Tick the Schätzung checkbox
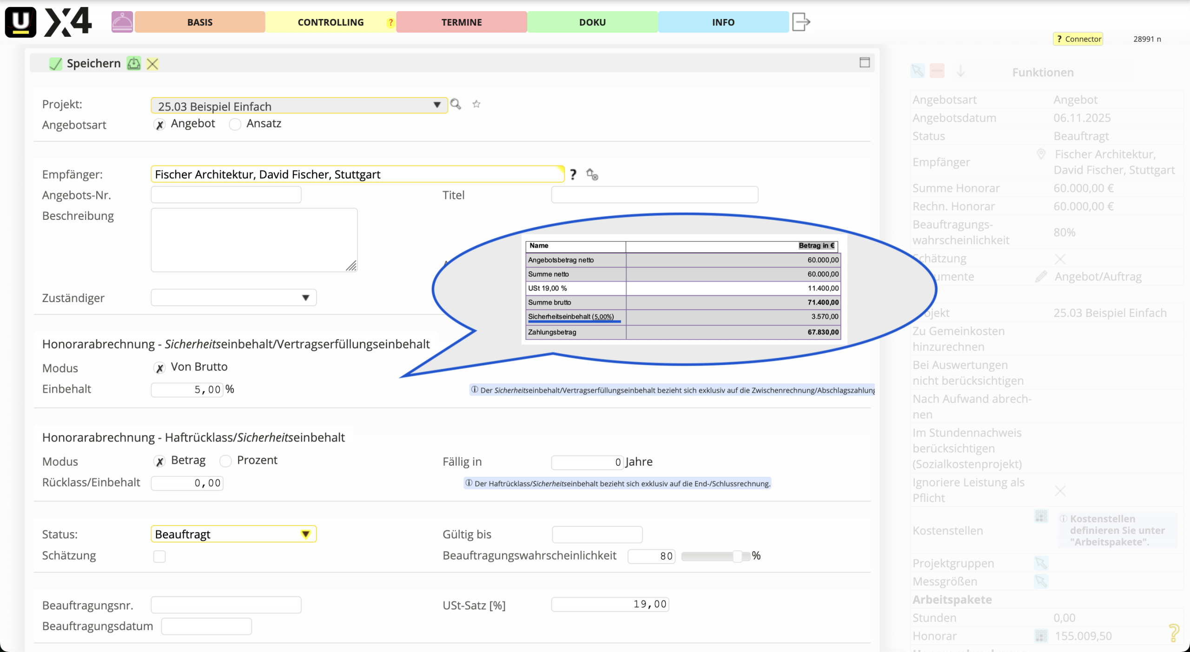 pos(159,556)
